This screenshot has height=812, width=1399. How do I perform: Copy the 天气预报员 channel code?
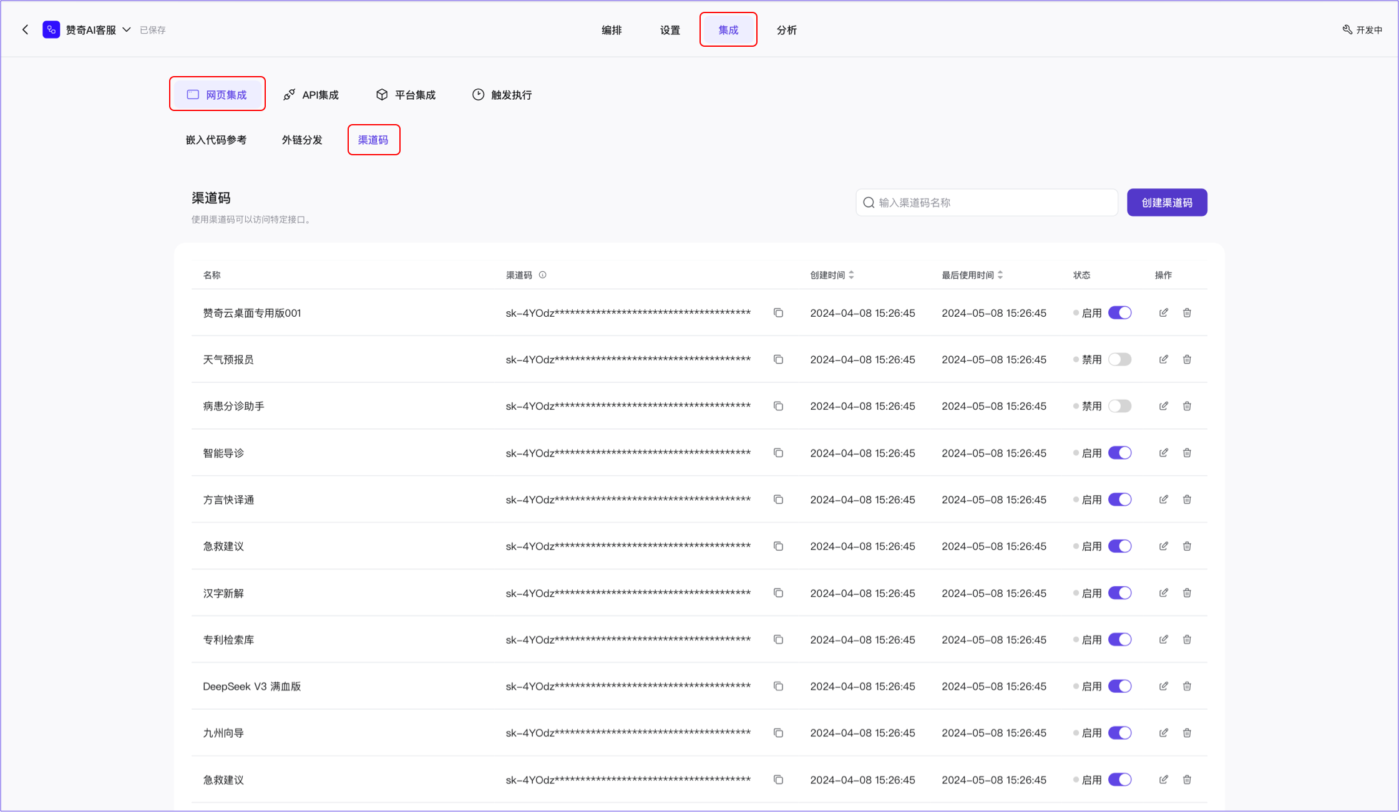[x=778, y=359]
